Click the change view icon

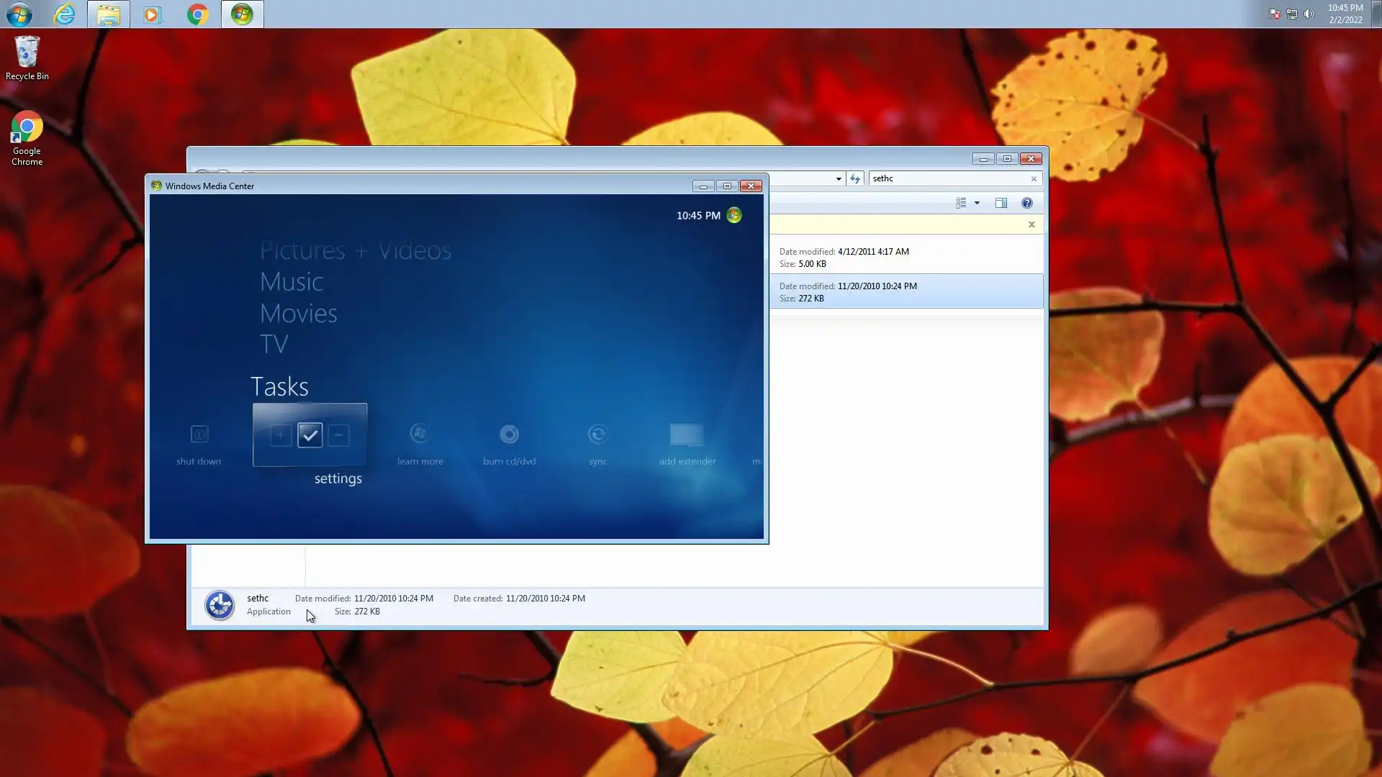[961, 203]
